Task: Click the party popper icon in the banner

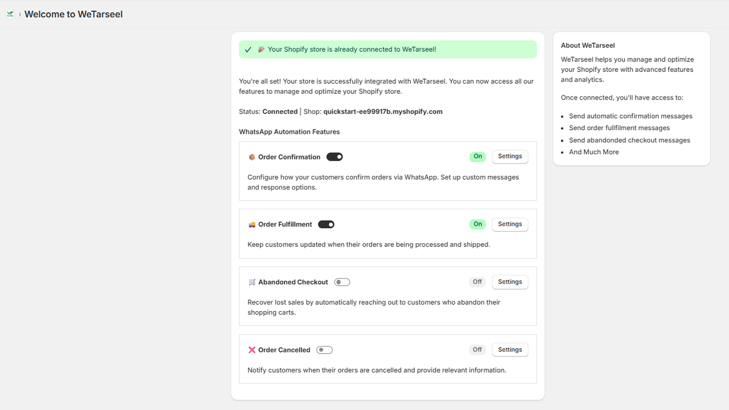Action: click(261, 49)
